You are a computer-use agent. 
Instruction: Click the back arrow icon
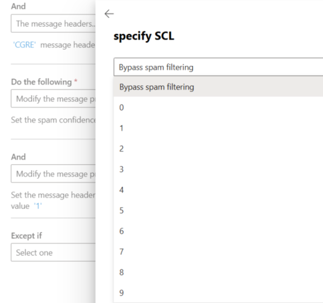(x=109, y=14)
